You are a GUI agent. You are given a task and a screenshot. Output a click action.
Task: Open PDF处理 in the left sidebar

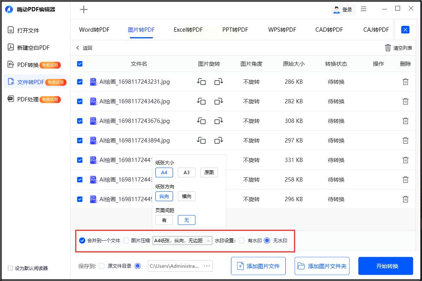[x=28, y=99]
